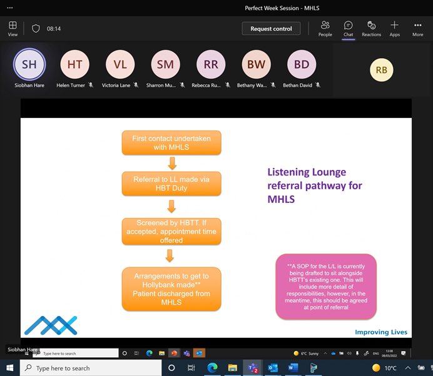The image size is (433, 376).
Task: Click Teams icon in the shared screen taskbar
Action: pyautogui.click(x=186, y=353)
